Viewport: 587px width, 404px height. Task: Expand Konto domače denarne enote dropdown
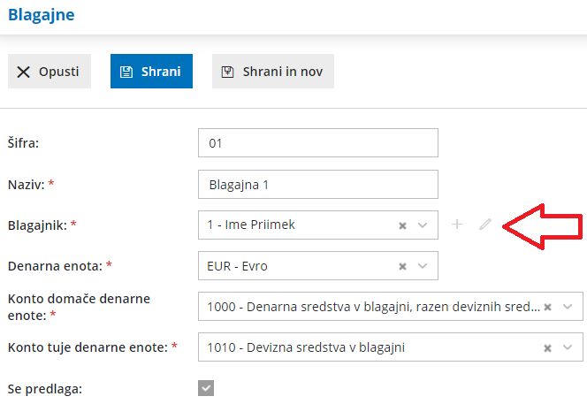pyautogui.click(x=568, y=307)
